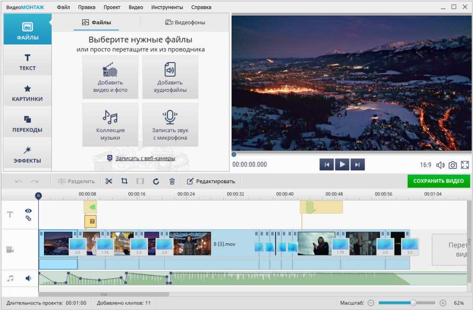Select the scissors cut tool
This screenshot has width=473, height=310.
point(109,181)
